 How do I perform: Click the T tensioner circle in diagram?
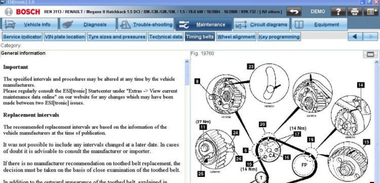(261, 178)
